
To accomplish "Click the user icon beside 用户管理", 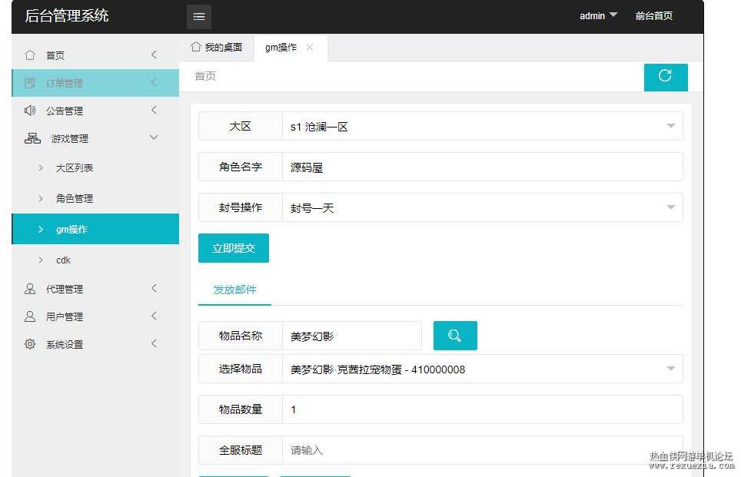I will tap(30, 316).
